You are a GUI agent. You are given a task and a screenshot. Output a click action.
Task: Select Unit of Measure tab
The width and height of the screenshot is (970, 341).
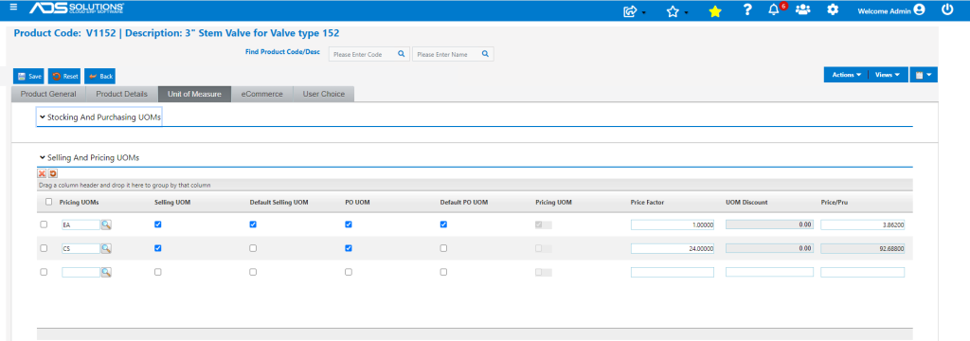[194, 94]
